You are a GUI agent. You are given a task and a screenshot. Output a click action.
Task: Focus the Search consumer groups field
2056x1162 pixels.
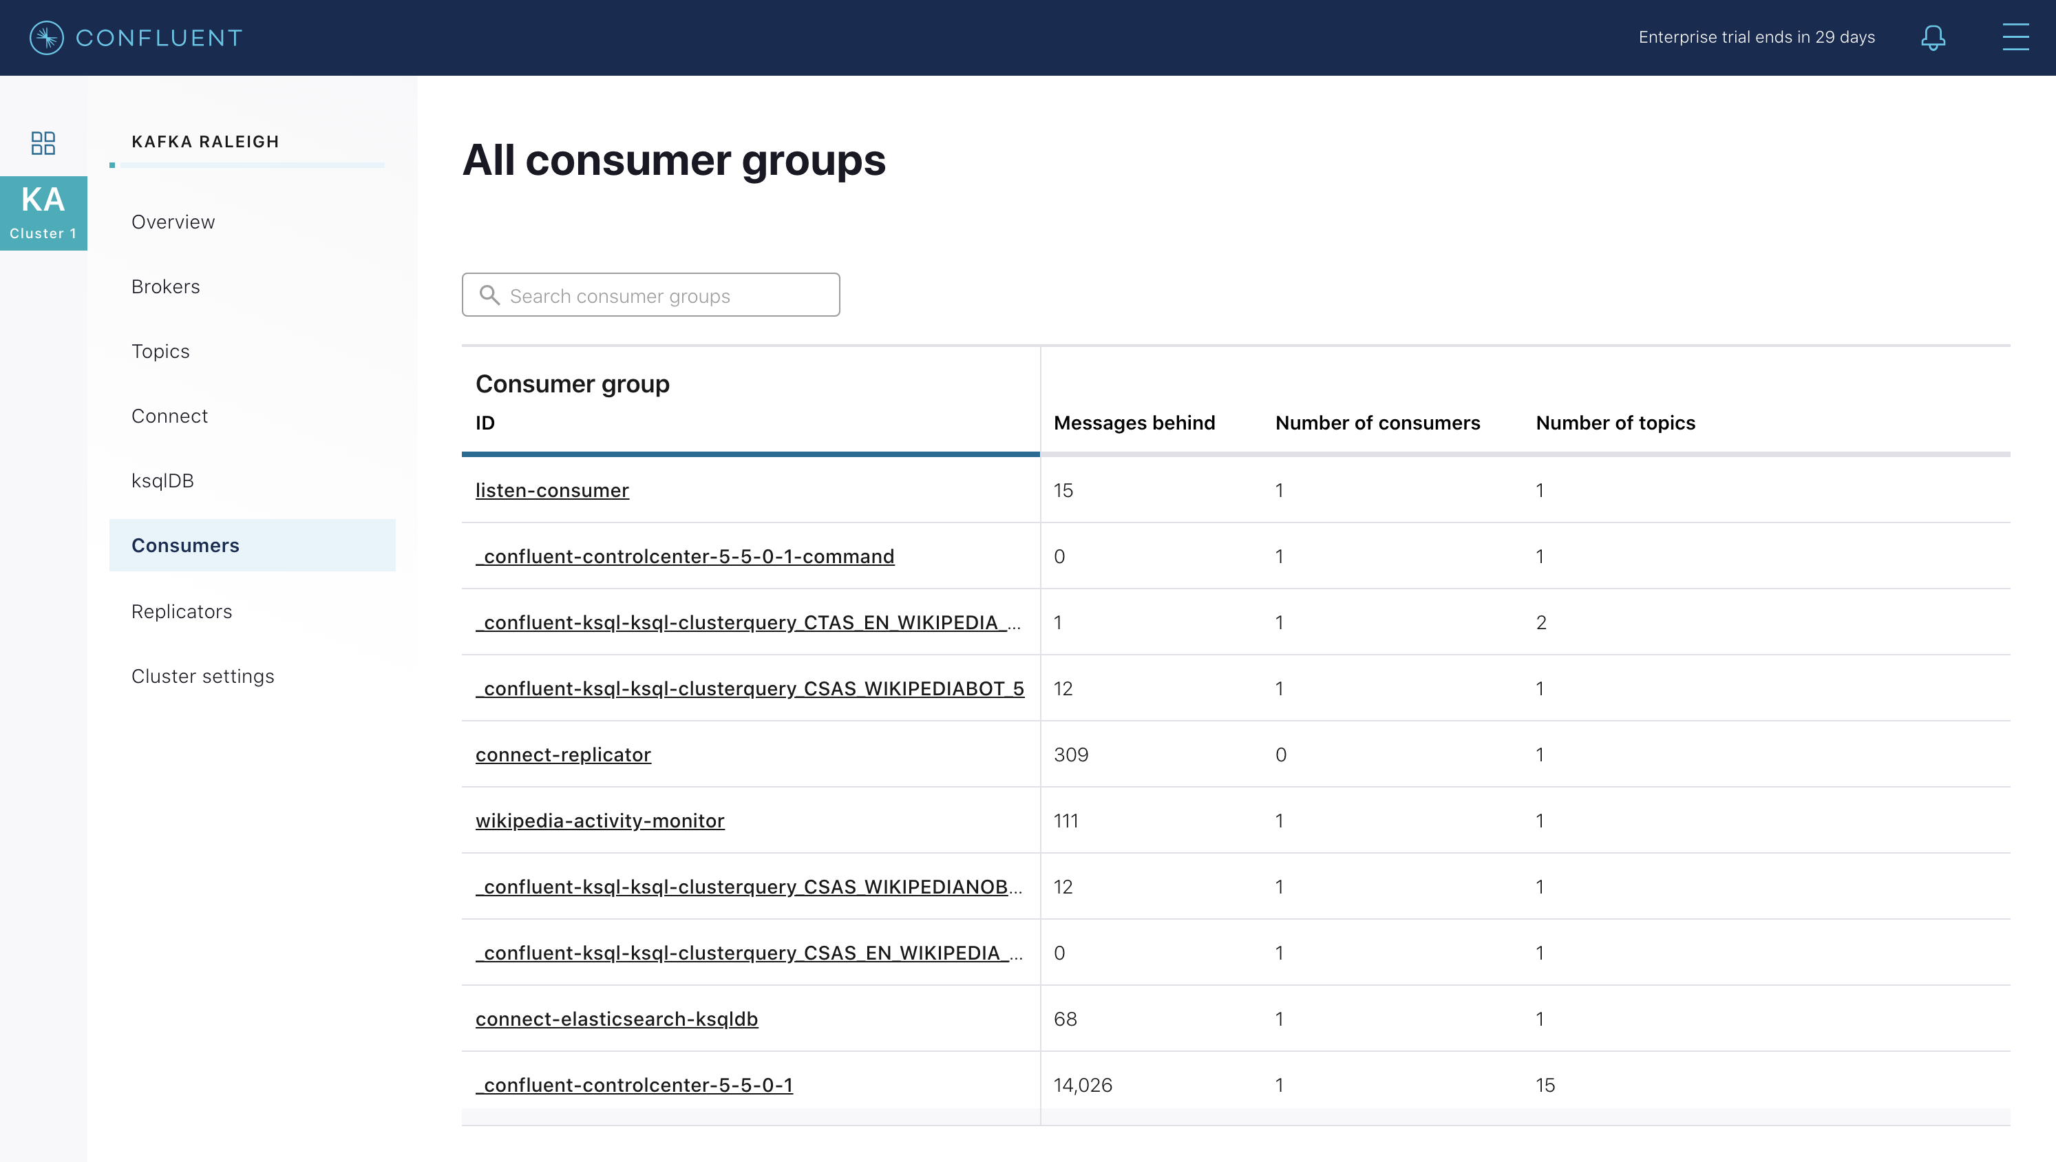650,295
